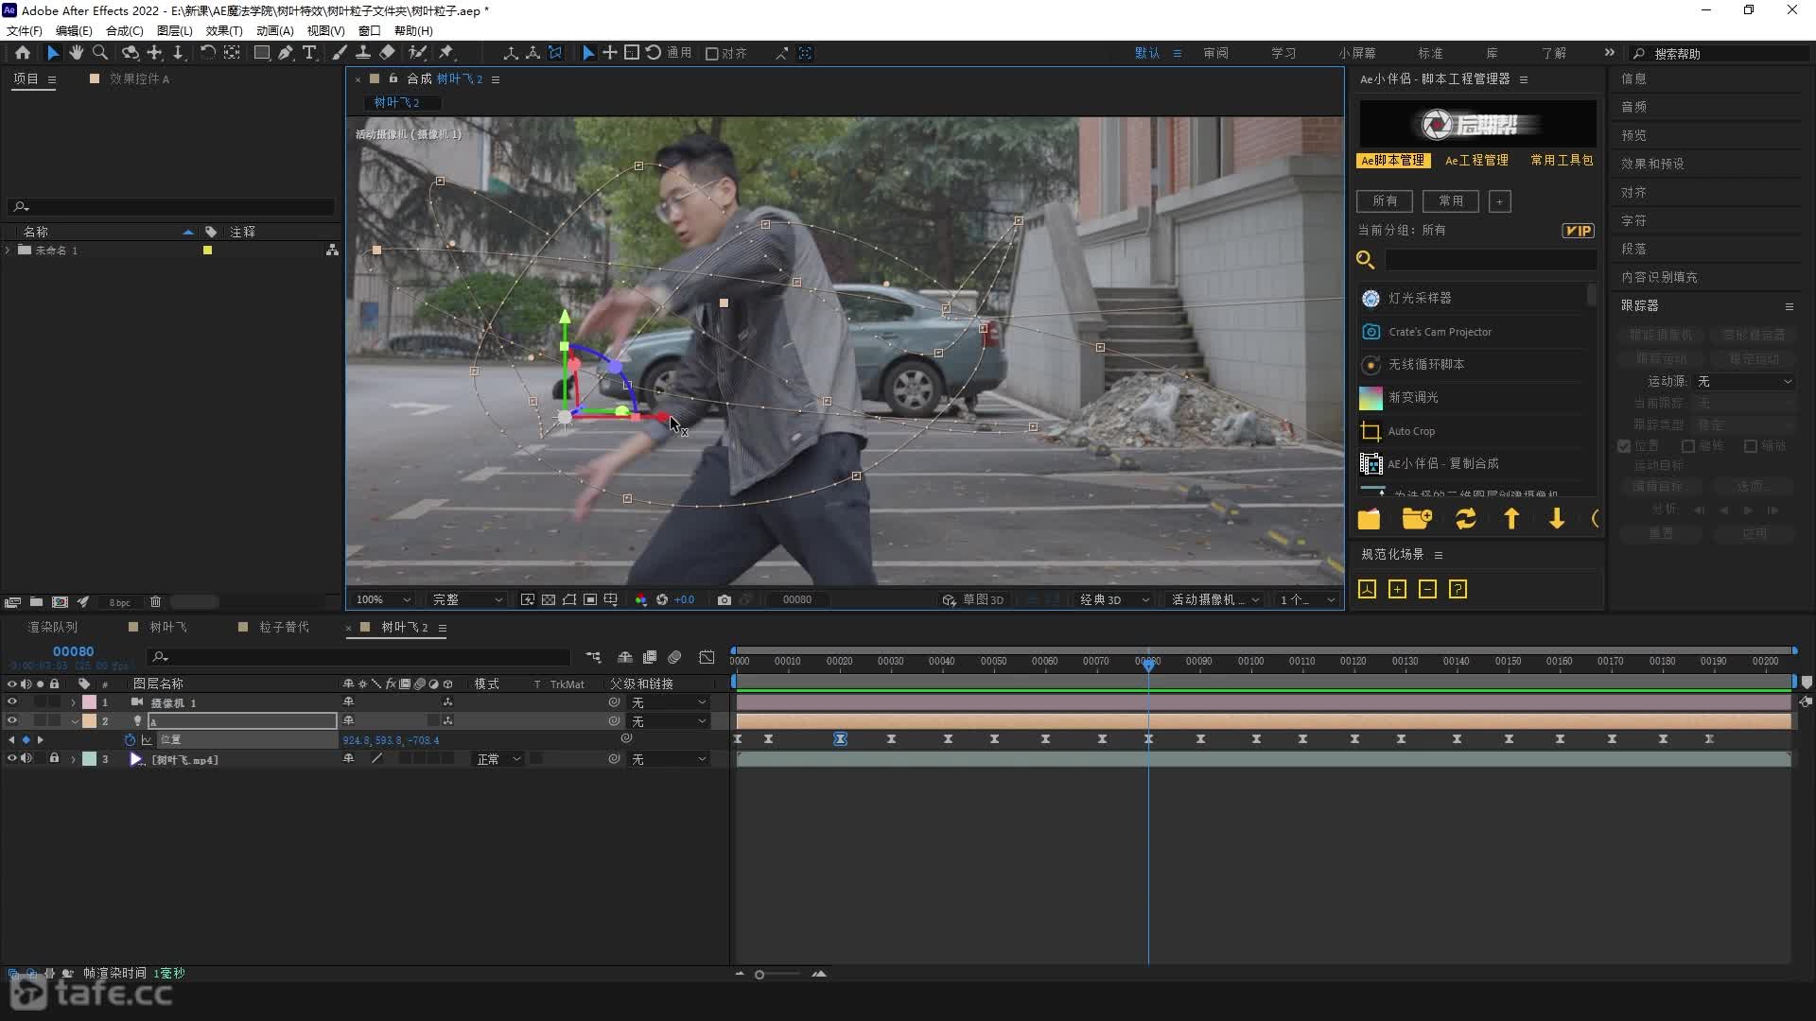Select the Clone Stamp tool

(x=363, y=53)
